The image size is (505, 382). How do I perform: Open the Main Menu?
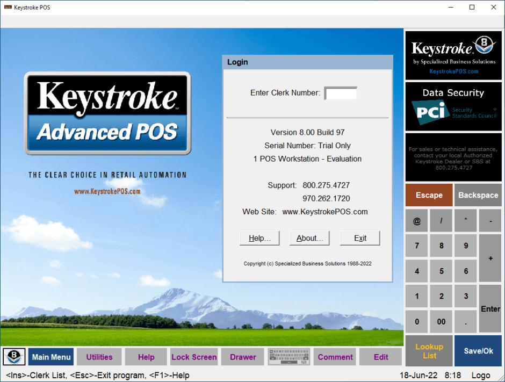click(51, 357)
